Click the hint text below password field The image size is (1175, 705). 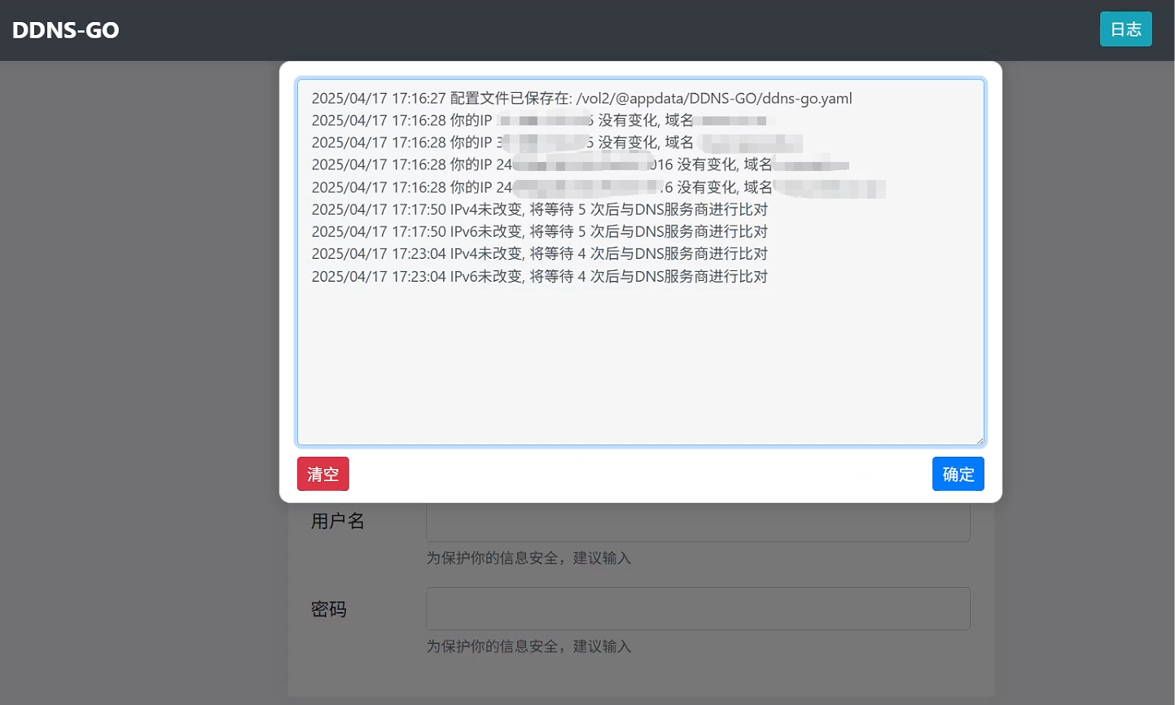[528, 646]
